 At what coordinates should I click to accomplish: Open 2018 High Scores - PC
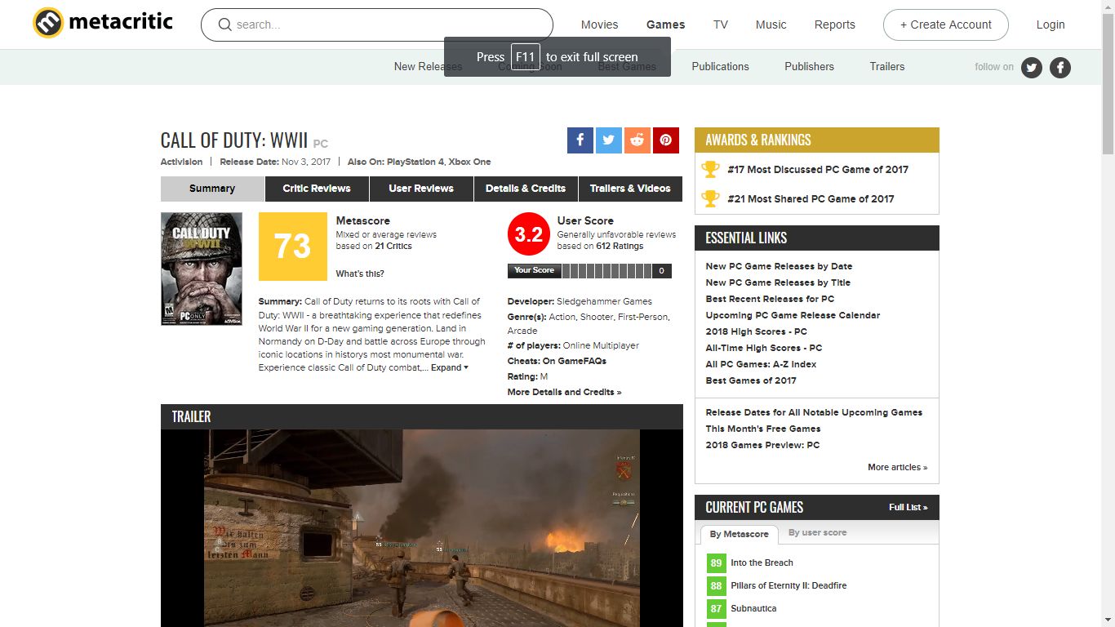[x=756, y=331]
